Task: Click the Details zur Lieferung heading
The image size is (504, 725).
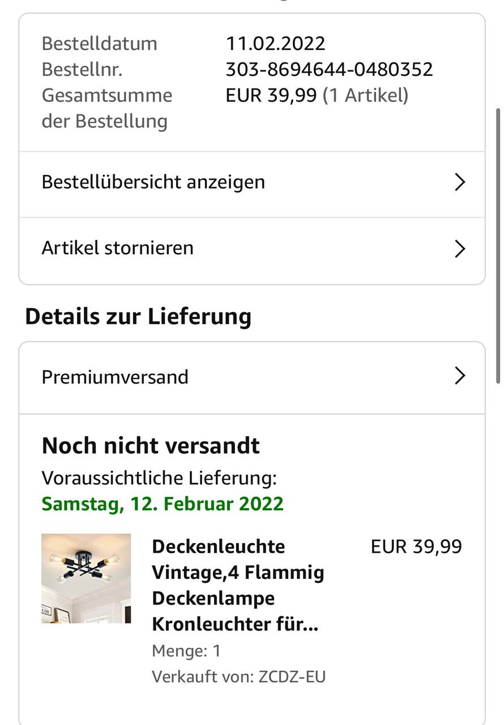Action: coord(138,316)
